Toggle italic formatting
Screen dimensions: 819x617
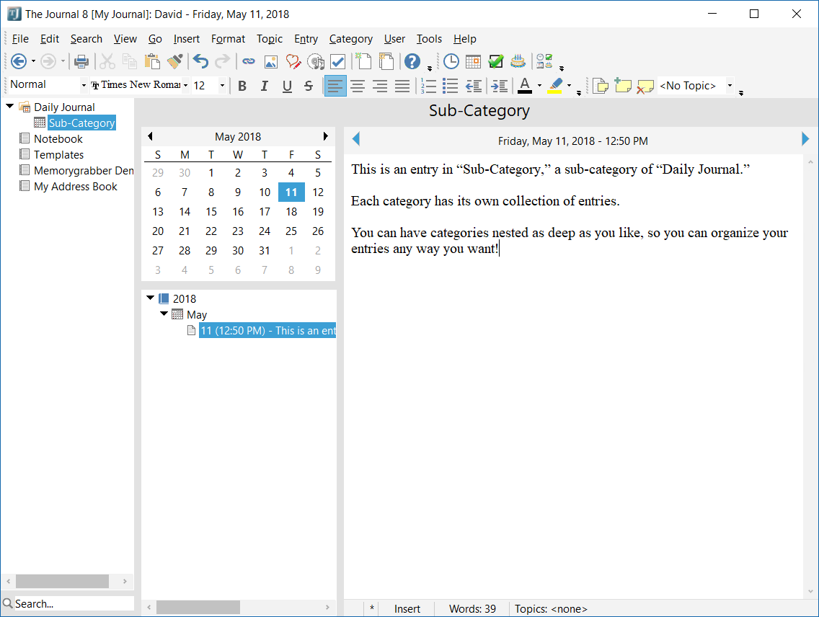pos(265,86)
